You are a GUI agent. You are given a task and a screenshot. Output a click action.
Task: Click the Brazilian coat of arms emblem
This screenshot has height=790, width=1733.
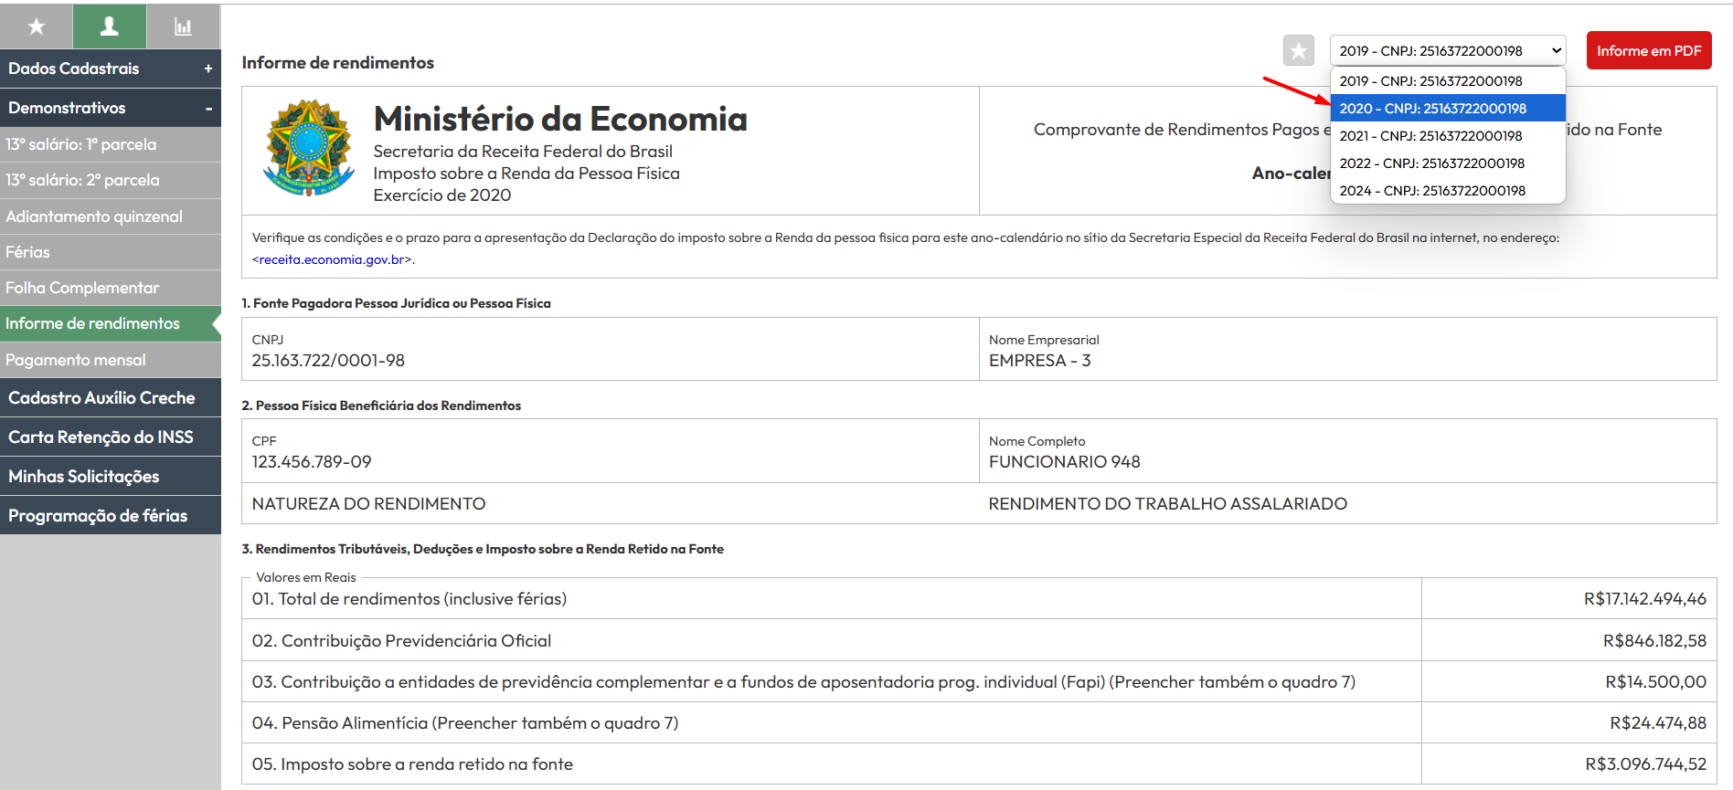pos(309,148)
